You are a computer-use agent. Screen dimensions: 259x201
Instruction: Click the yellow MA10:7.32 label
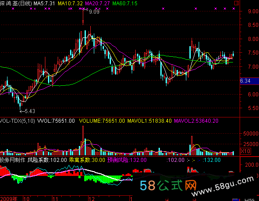coord(70,4)
